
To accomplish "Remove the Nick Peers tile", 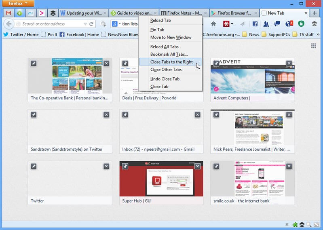I will point(289,115).
